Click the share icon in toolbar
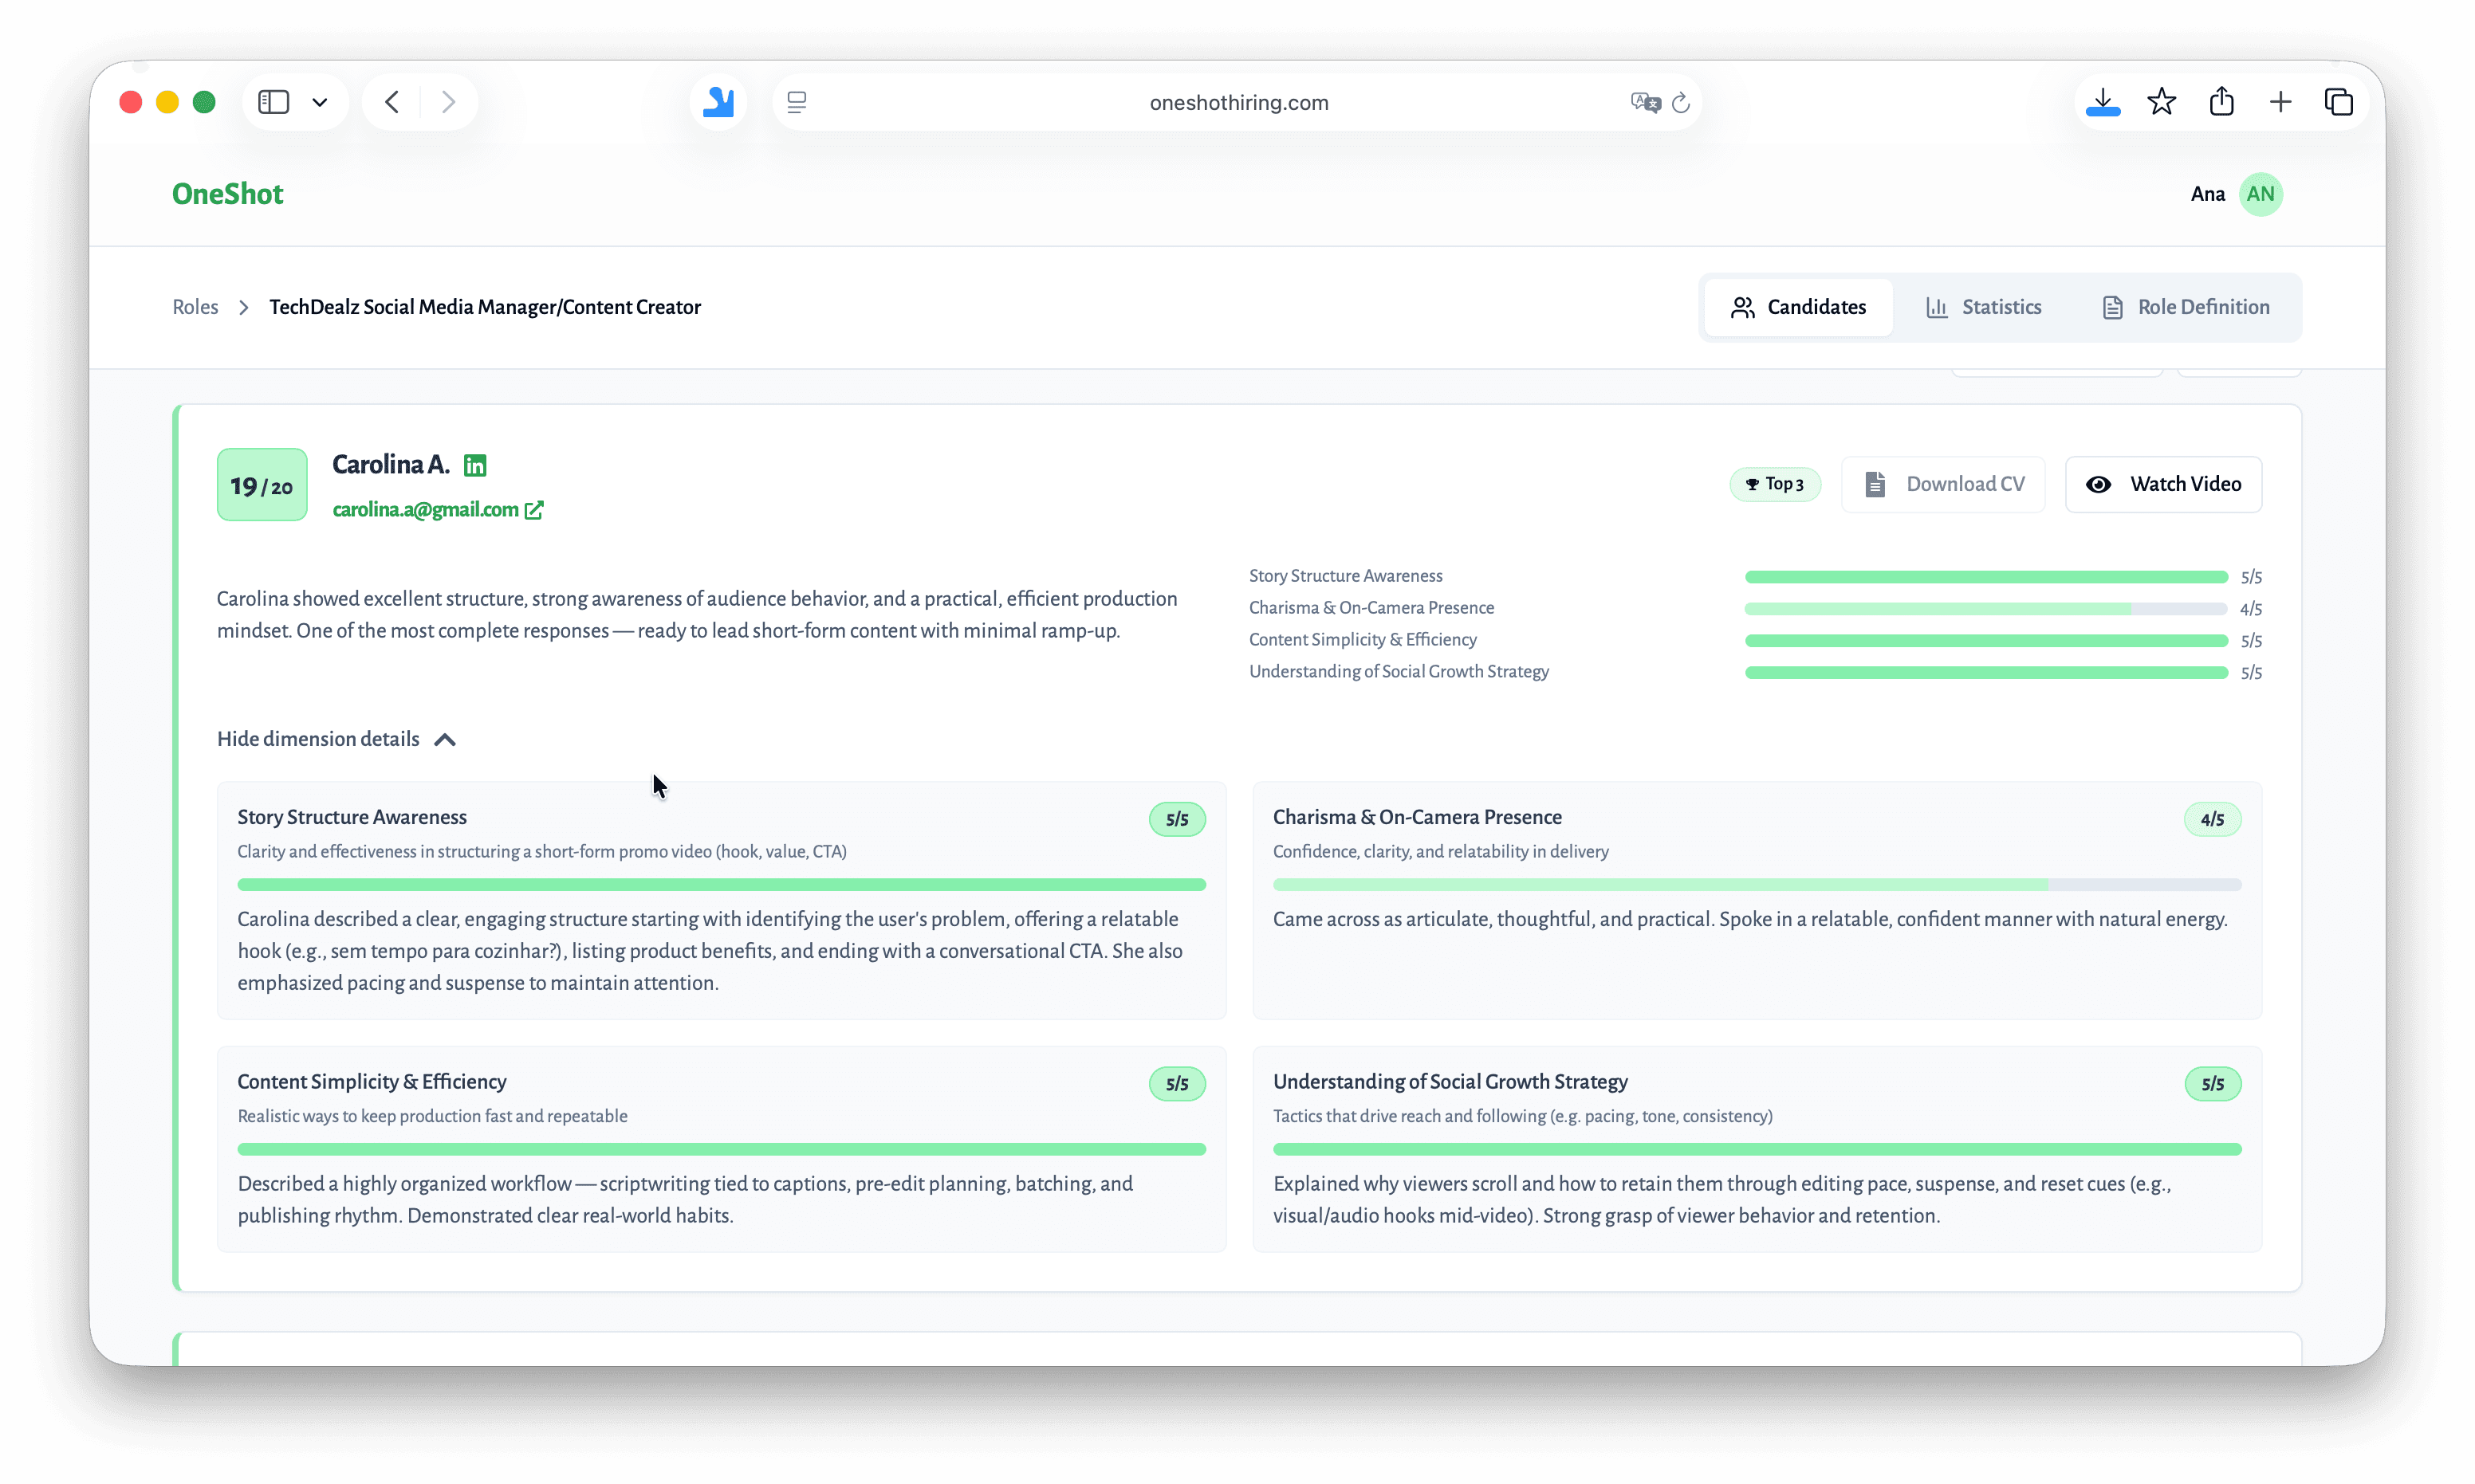The height and width of the screenshot is (1484, 2475). pos(2221,102)
